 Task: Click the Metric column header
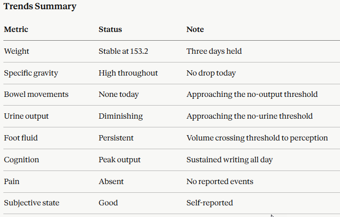point(16,30)
